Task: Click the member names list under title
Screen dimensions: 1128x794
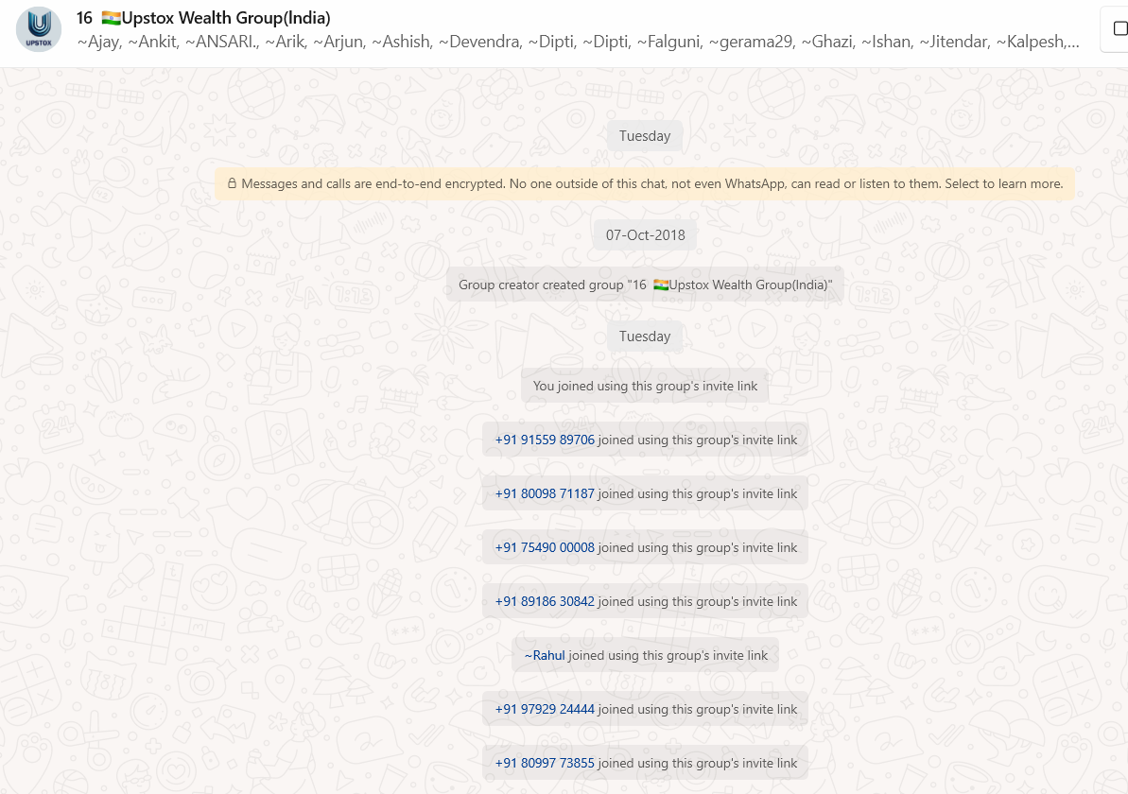Action: click(x=577, y=43)
